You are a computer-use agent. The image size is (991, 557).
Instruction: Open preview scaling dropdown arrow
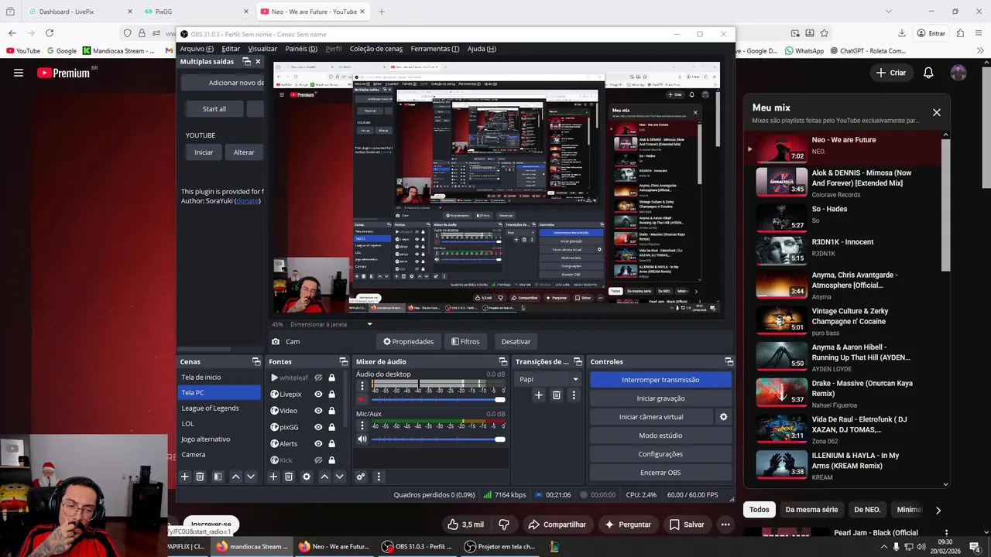pos(369,324)
